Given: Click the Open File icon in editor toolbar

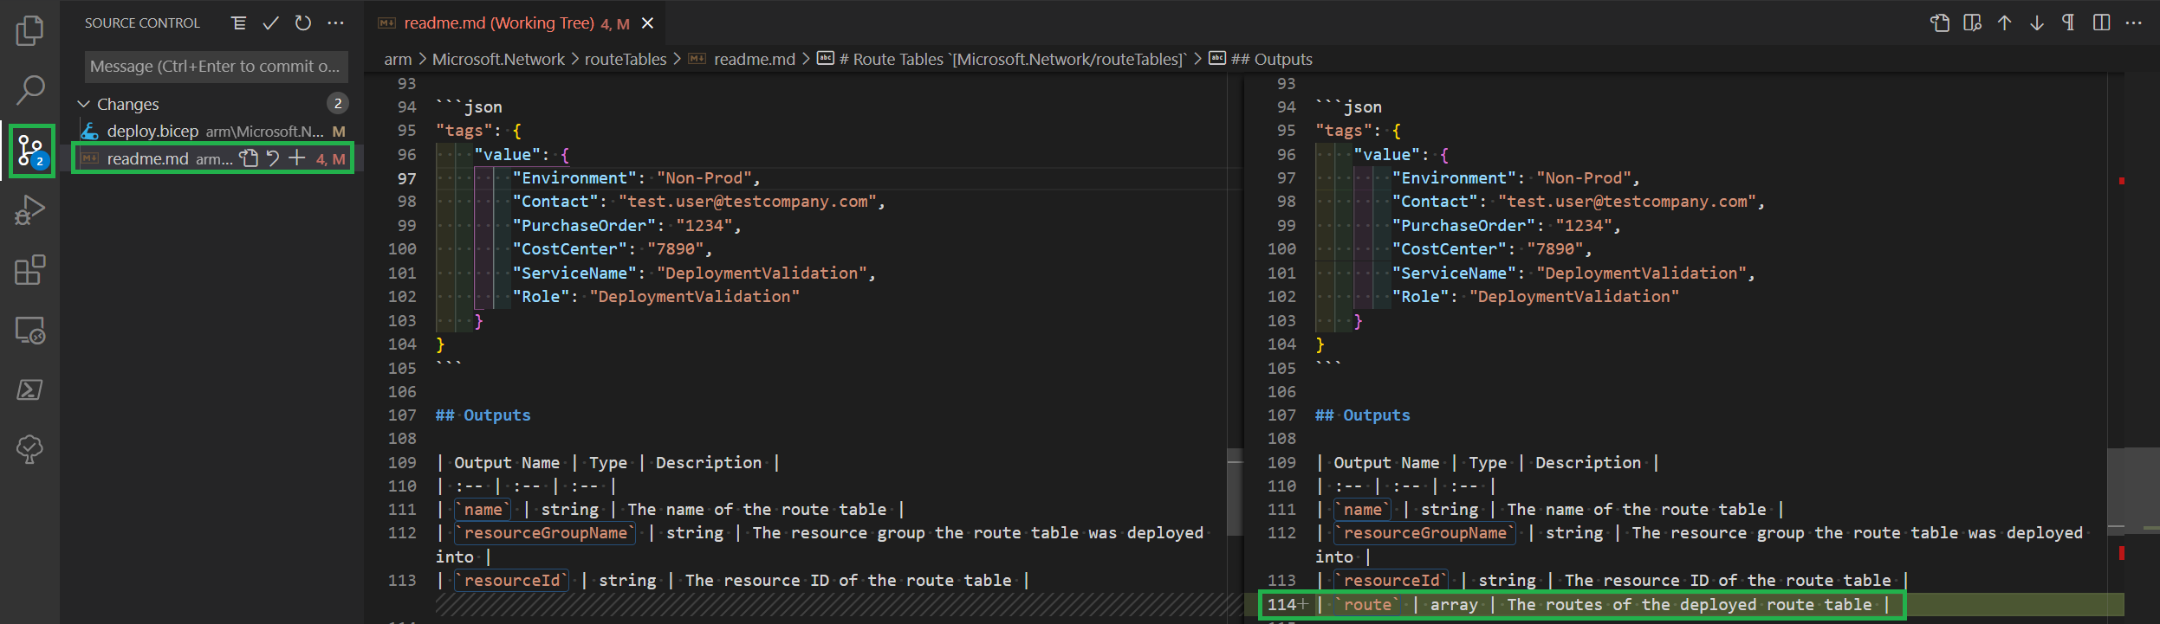Looking at the screenshot, I should (x=1940, y=23).
